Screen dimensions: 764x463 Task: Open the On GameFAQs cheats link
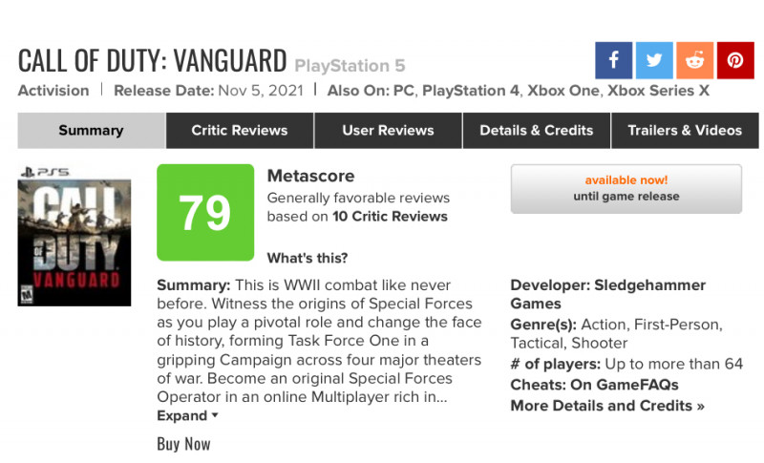click(x=625, y=385)
